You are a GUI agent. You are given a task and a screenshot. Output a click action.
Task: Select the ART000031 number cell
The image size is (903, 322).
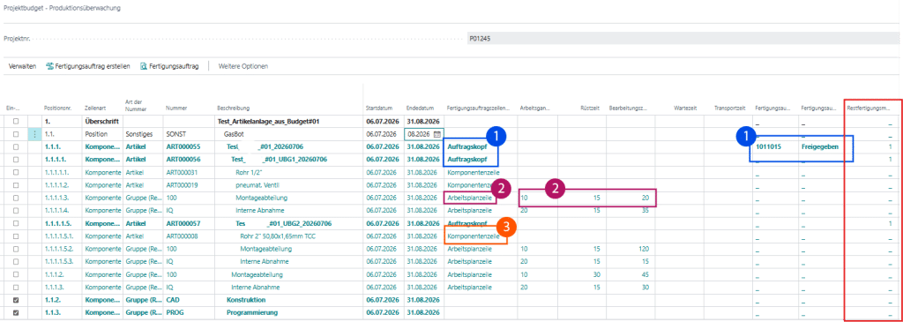tap(182, 172)
